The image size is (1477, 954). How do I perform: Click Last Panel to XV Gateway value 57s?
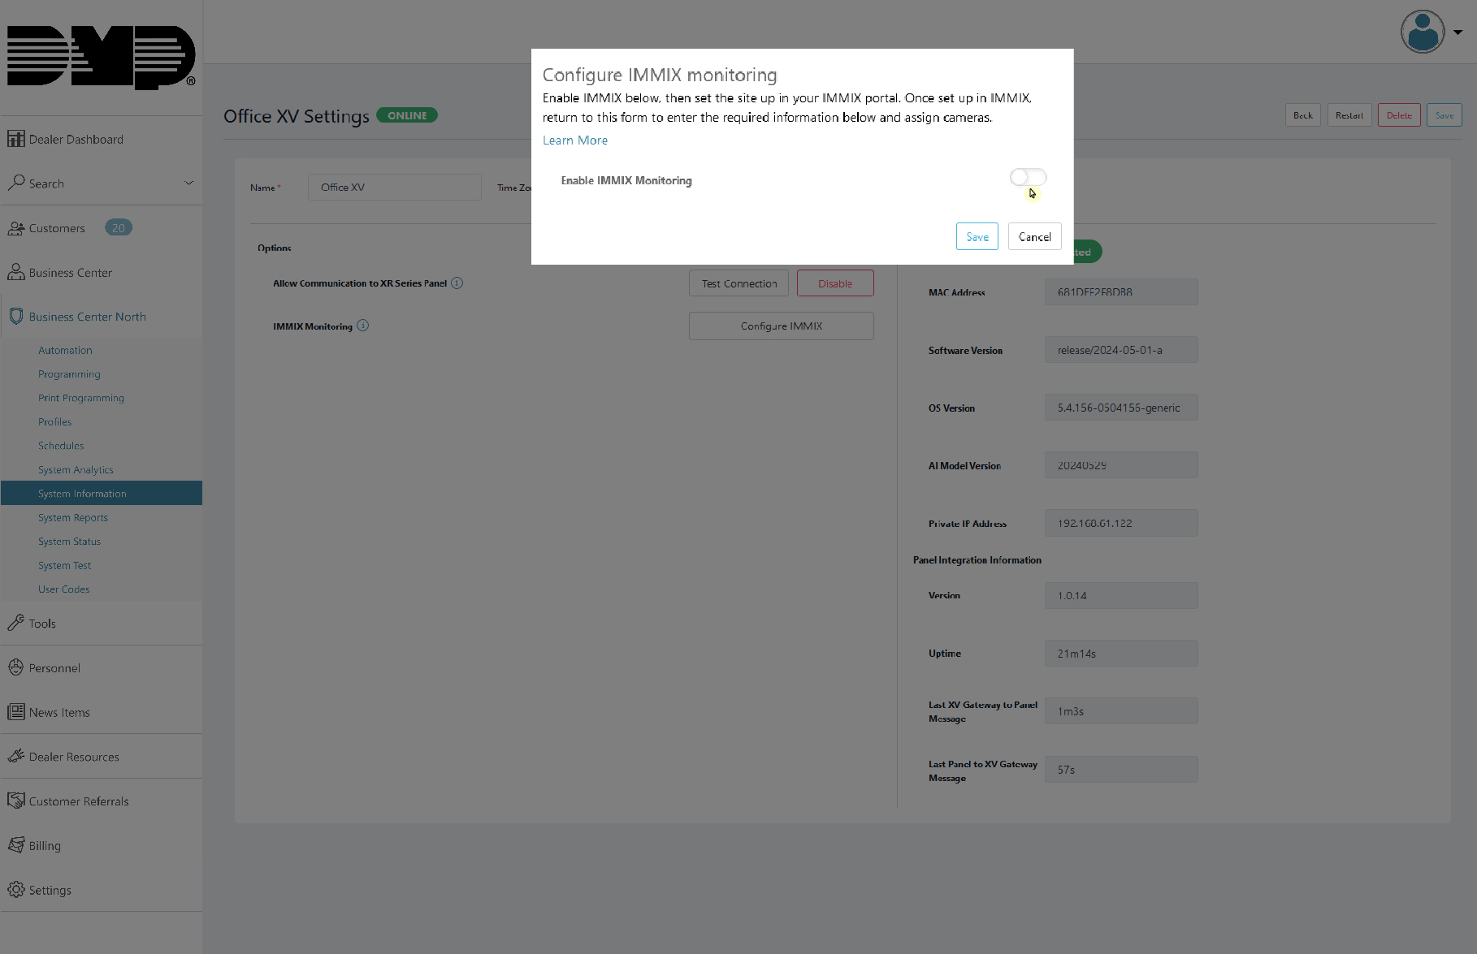click(x=1121, y=770)
